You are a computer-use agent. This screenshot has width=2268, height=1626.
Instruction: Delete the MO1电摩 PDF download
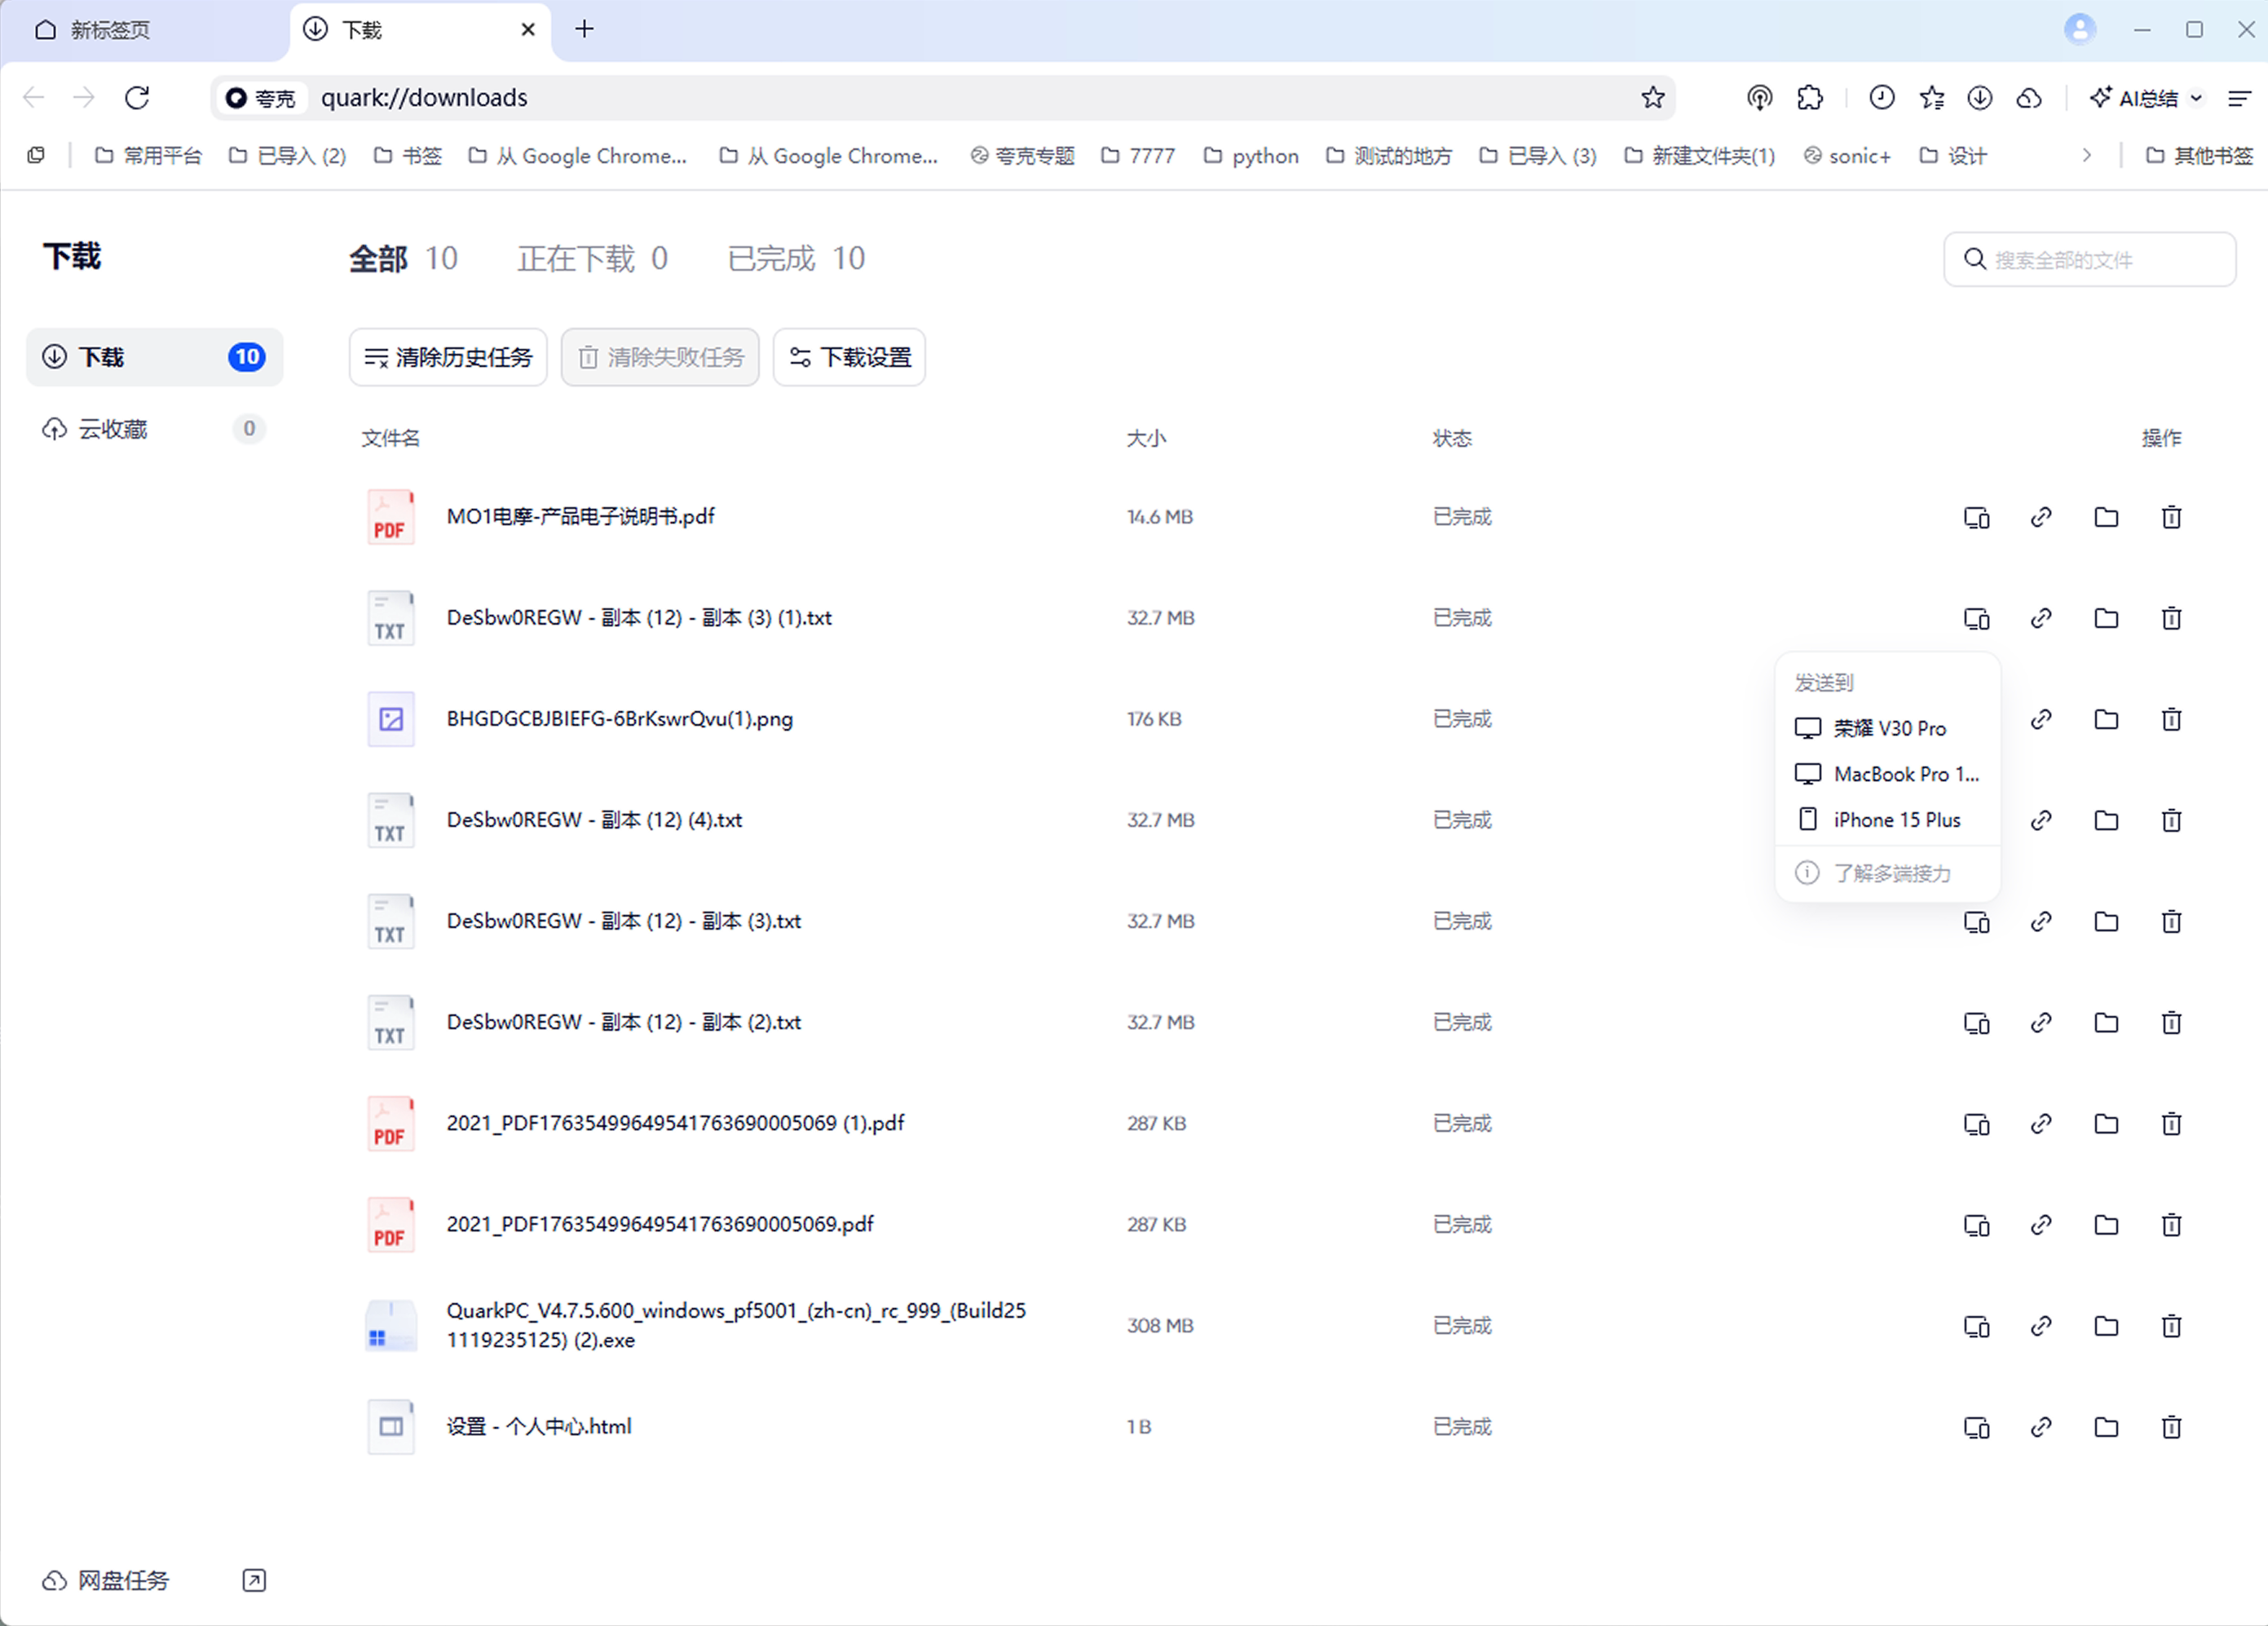tap(2171, 517)
